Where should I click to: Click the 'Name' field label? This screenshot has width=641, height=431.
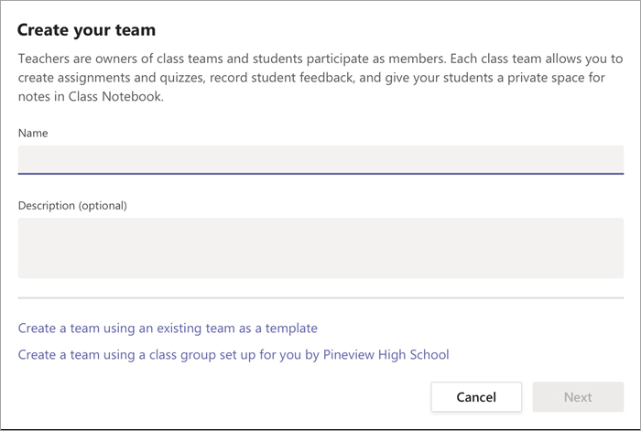click(33, 134)
